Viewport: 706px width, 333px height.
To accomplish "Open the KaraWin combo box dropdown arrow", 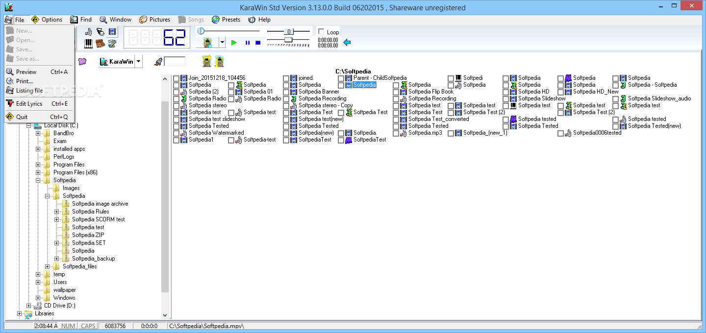I will pos(139,62).
